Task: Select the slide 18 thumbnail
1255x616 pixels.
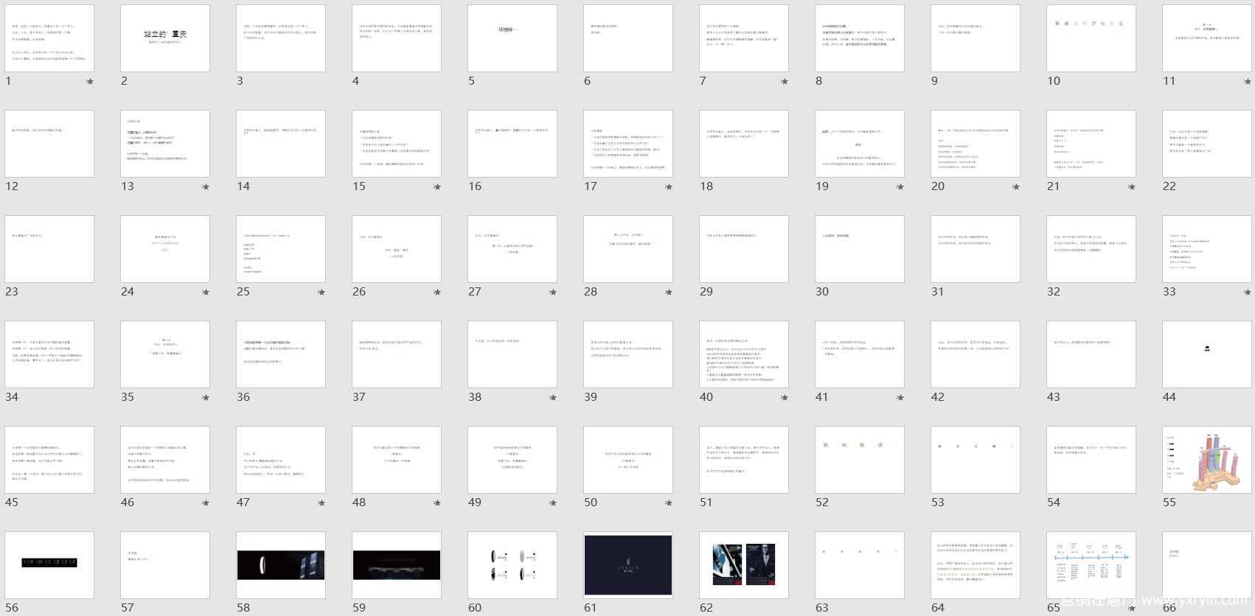Action: (x=744, y=144)
